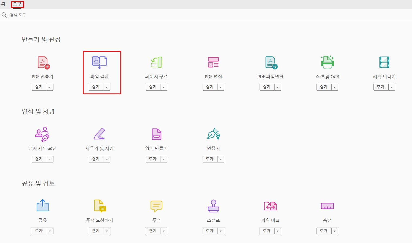Select the PDF 만들기 tool icon
The width and height of the screenshot is (412, 243).
point(42,62)
